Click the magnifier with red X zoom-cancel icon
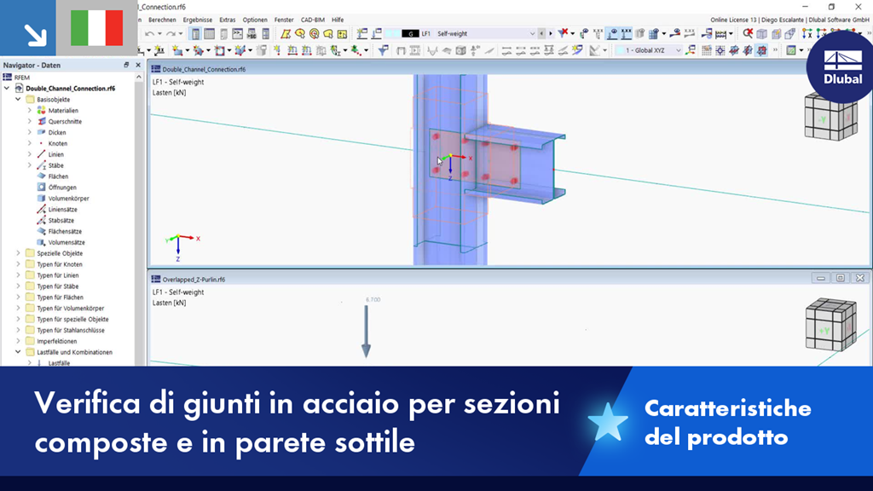873x491 pixels. click(747, 32)
